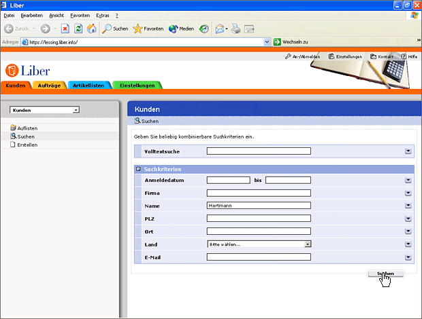Focus the PLZ input field
422x319 pixels.
pos(259,219)
